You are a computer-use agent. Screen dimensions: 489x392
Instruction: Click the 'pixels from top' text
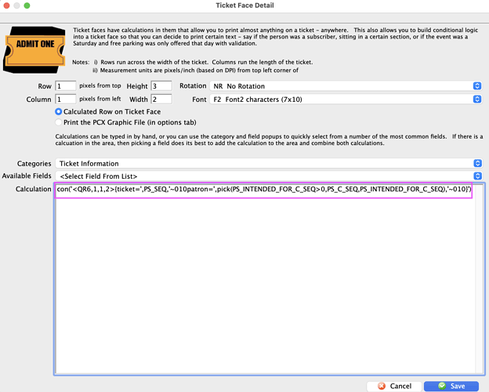coord(100,85)
